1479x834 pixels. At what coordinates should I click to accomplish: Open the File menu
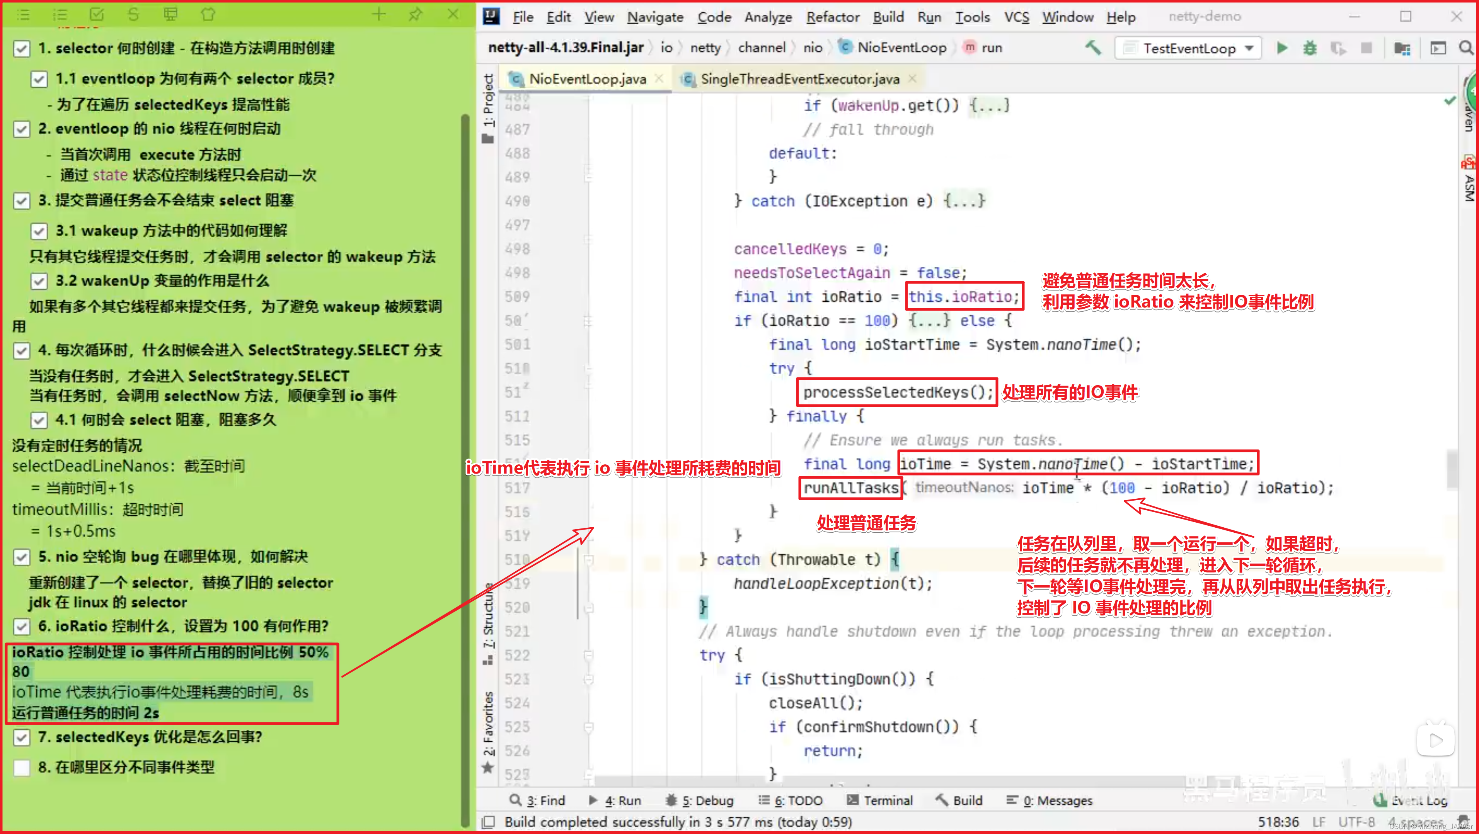click(x=523, y=17)
